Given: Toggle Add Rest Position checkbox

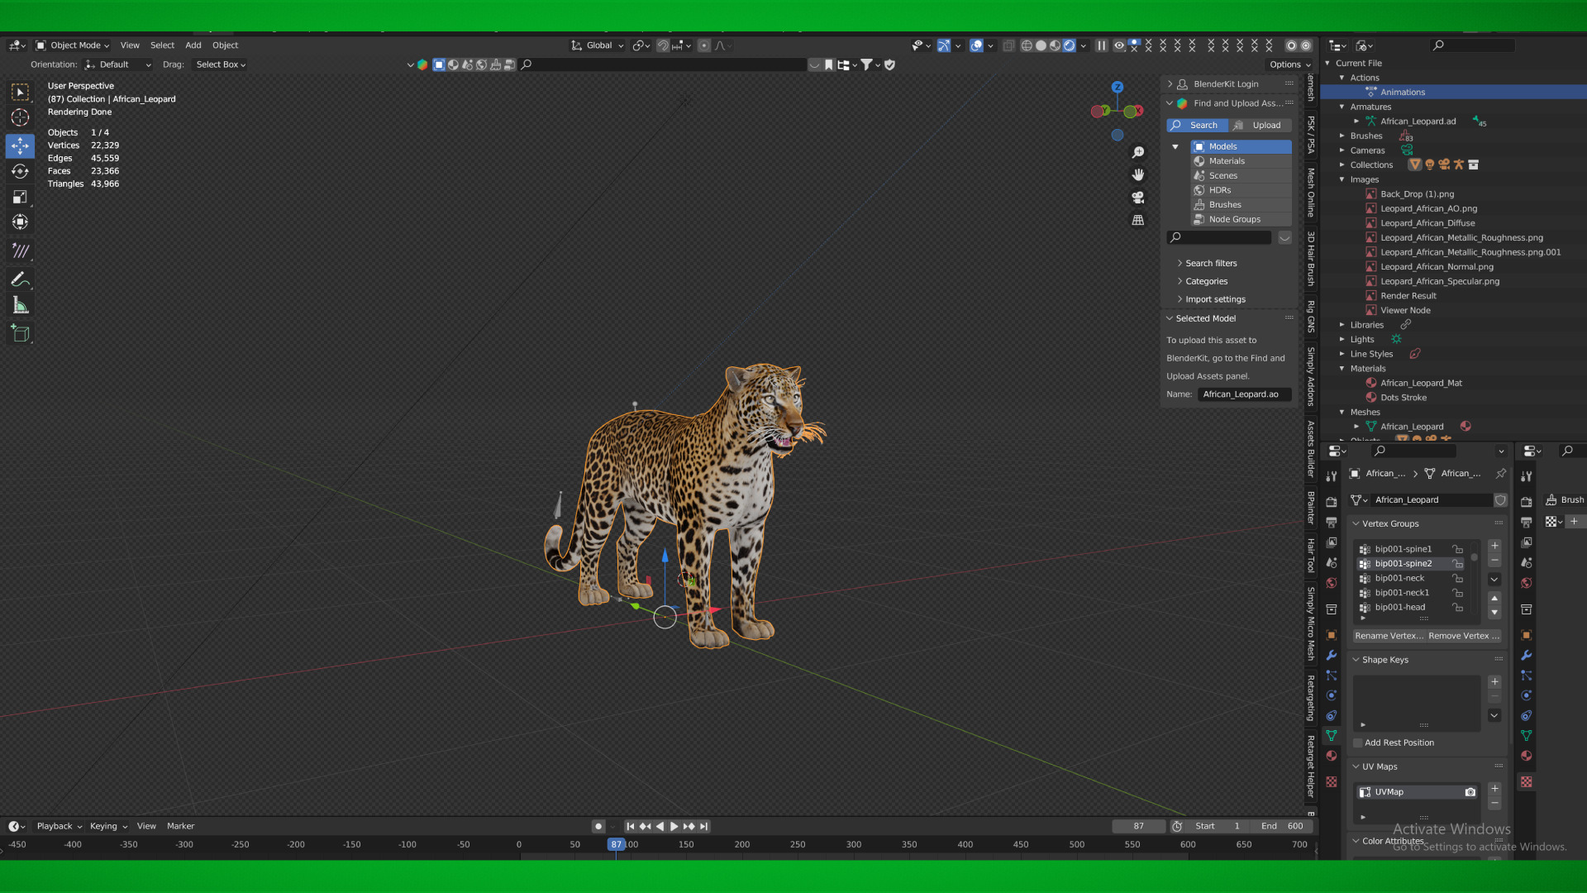Looking at the screenshot, I should pos(1357,743).
